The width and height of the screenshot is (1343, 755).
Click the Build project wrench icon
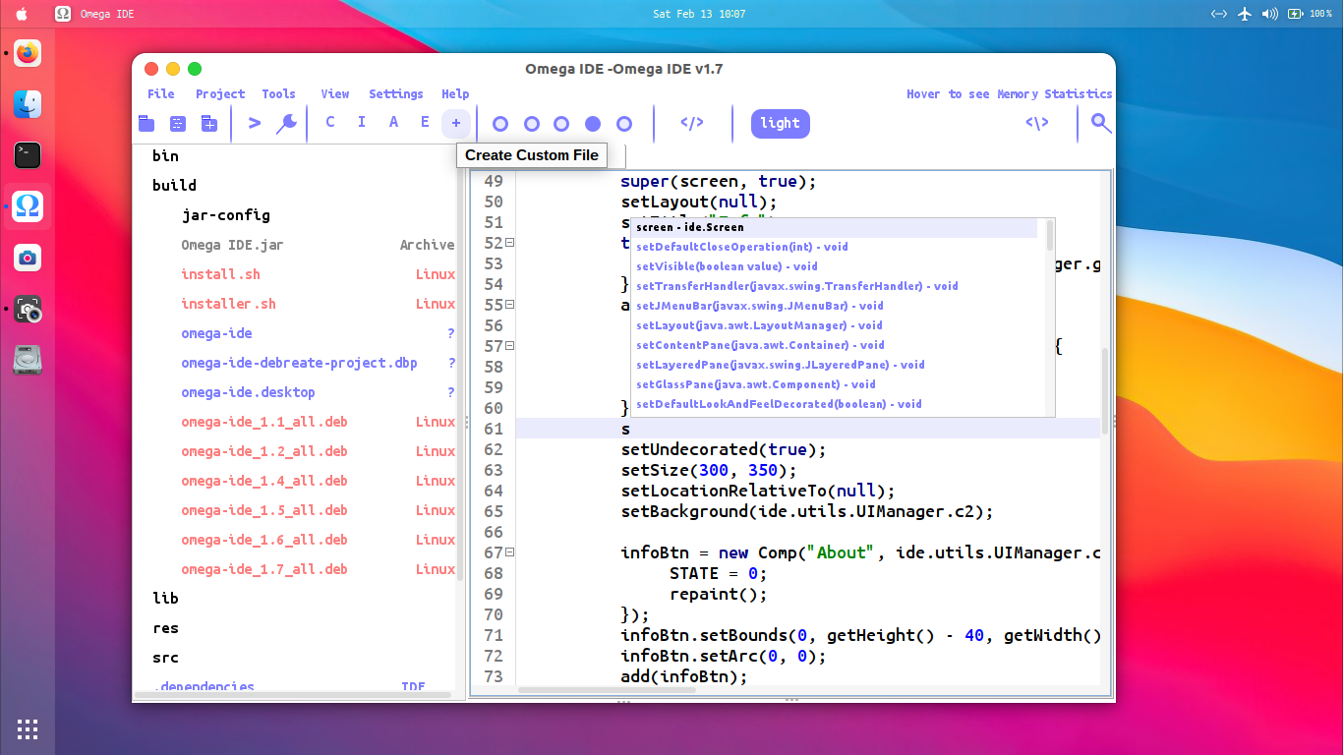pyautogui.click(x=286, y=123)
